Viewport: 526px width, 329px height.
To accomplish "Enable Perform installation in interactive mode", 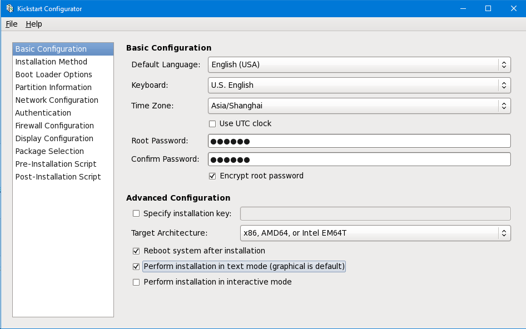I will (x=136, y=282).
